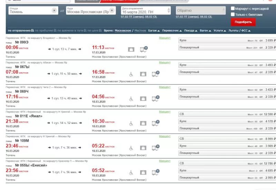The width and height of the screenshot is (276, 190).
Task: Pick 08.02 СБ under Обратно
Action: point(206,17)
